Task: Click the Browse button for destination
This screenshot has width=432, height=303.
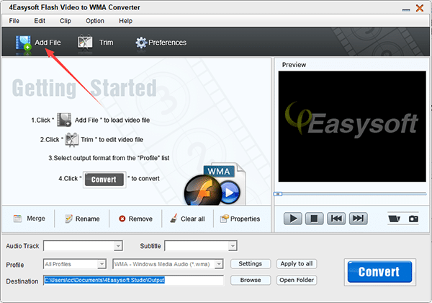Action: coord(251,280)
